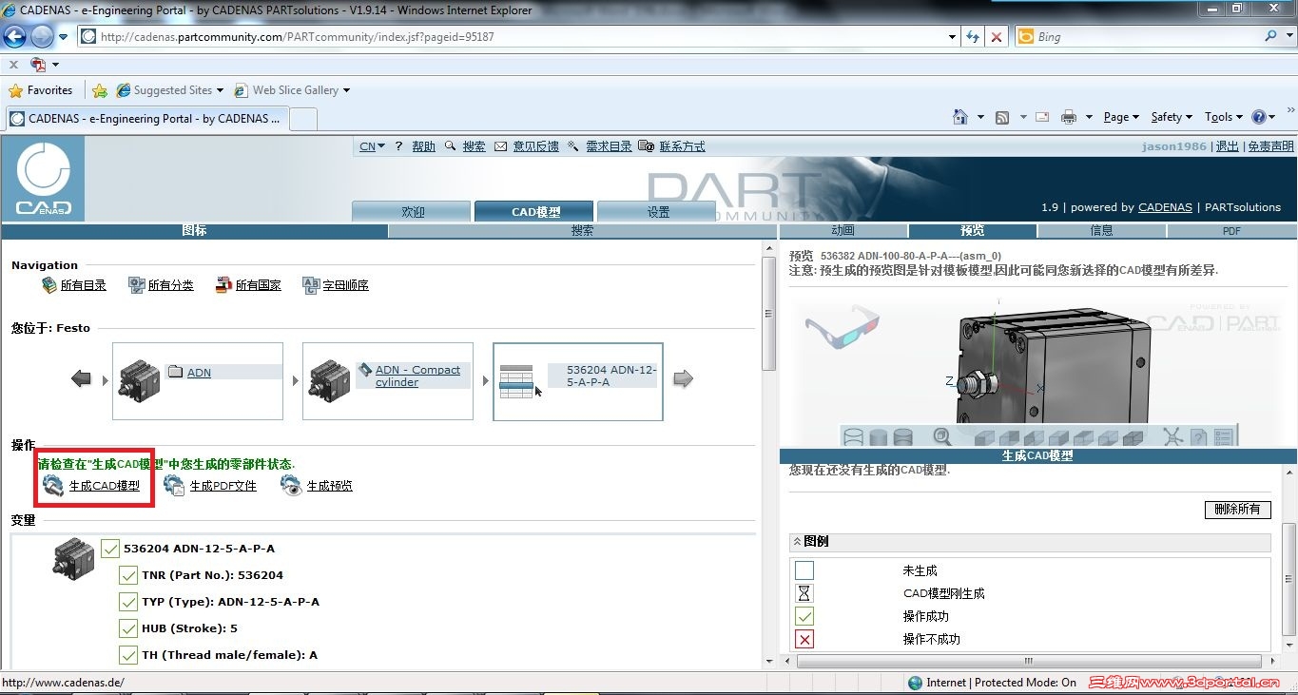Click the 需求目录 link
Viewport: 1298px width, 695px height.
(609, 146)
